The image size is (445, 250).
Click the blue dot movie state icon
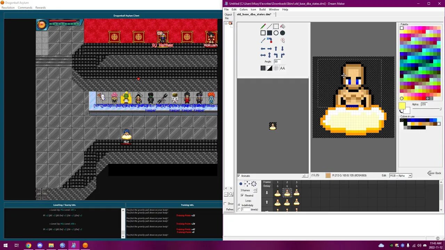click(241, 184)
